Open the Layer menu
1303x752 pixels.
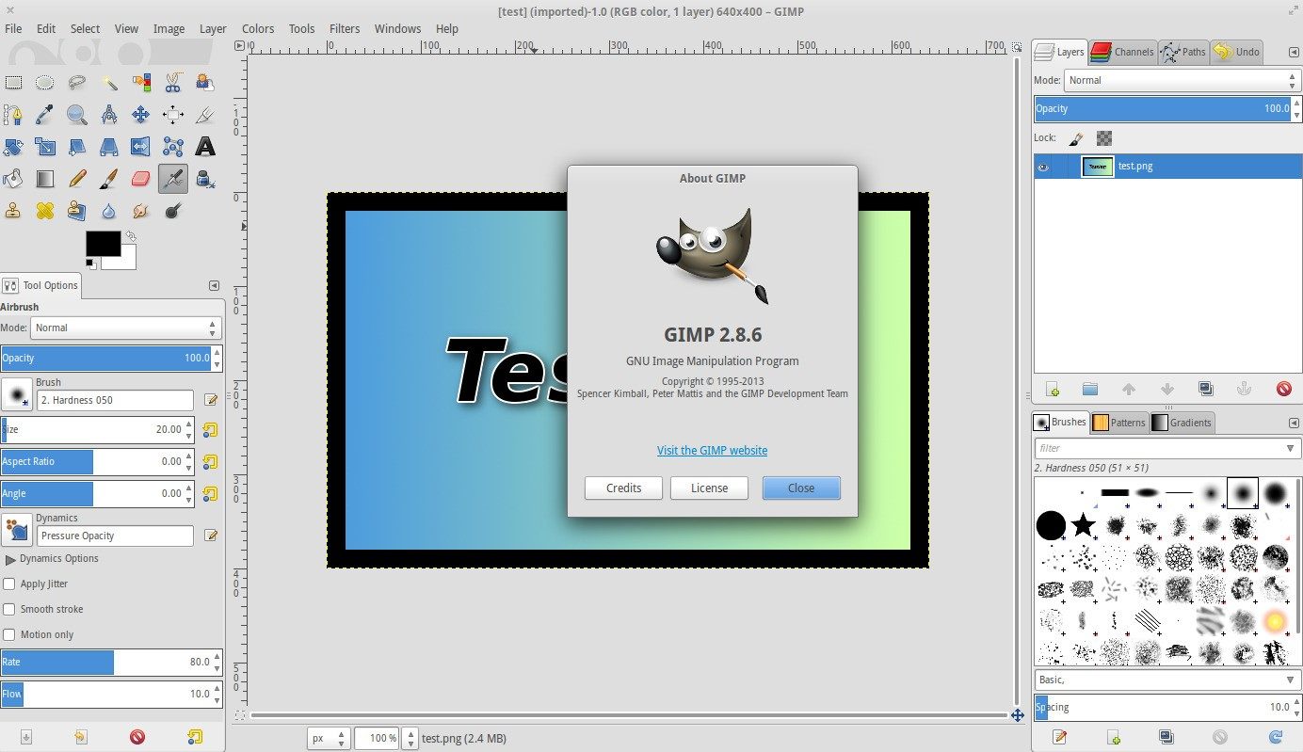[213, 28]
